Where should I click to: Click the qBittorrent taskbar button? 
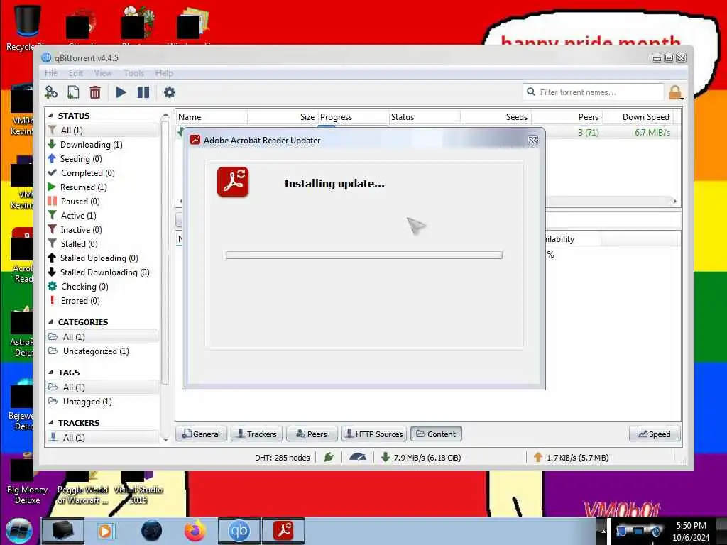[x=239, y=531]
